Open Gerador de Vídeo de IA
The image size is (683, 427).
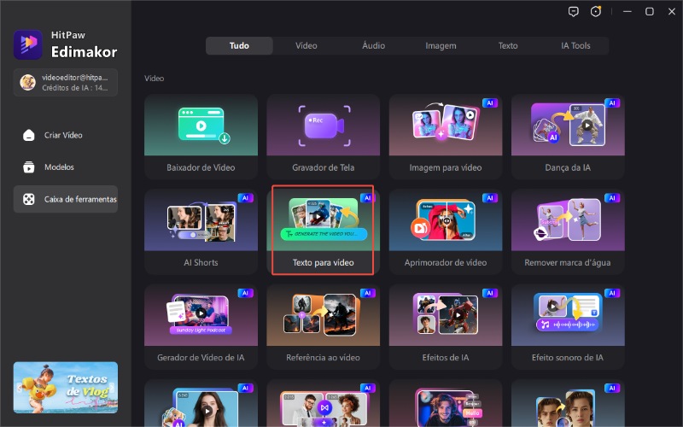[201, 327]
